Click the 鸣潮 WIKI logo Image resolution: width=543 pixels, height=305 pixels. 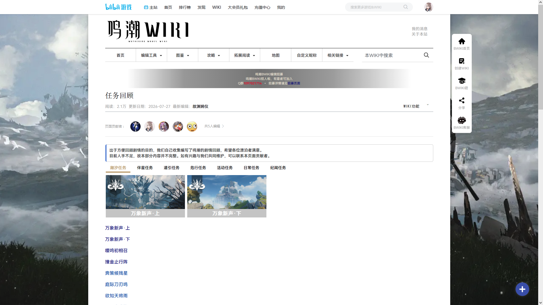[x=148, y=31]
